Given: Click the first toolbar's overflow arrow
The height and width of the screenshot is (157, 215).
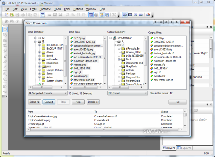Looking at the screenshot, I should coord(119,16).
